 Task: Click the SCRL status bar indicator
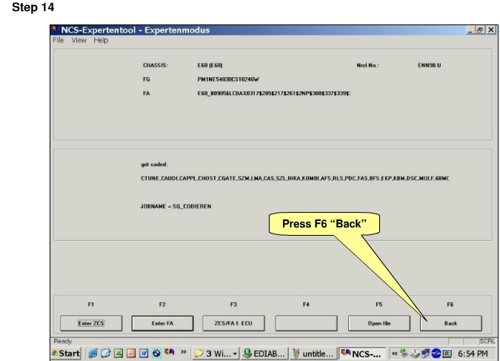point(487,341)
